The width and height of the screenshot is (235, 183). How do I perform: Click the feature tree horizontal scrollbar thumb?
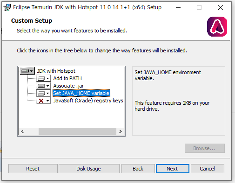pyautogui.click(x=77, y=131)
